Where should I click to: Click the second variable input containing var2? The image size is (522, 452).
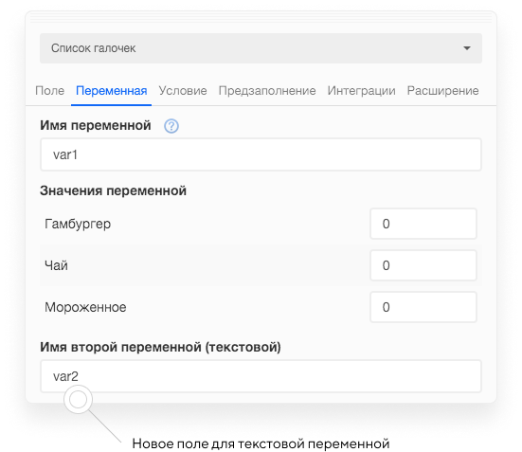tap(261, 376)
